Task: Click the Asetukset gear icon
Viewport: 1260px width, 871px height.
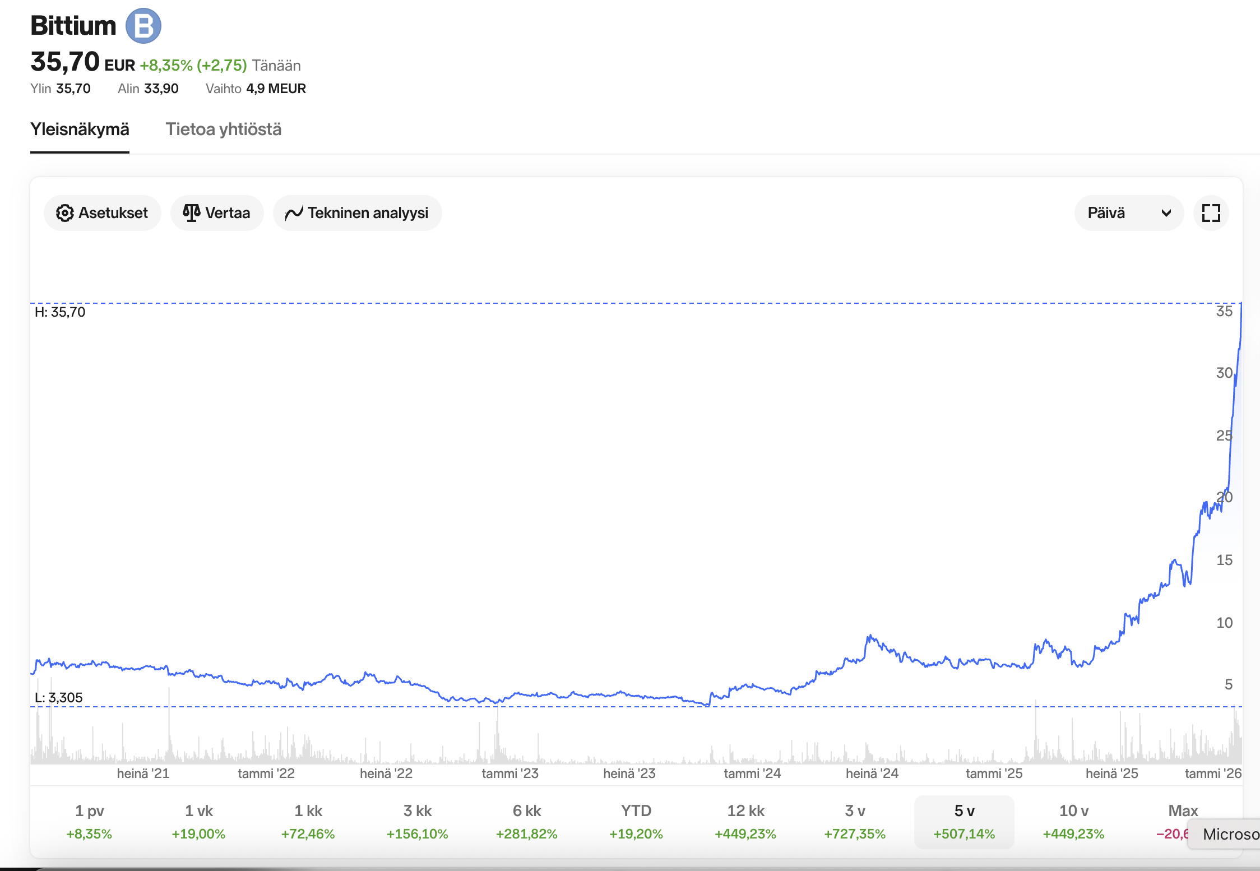Action: tap(65, 213)
